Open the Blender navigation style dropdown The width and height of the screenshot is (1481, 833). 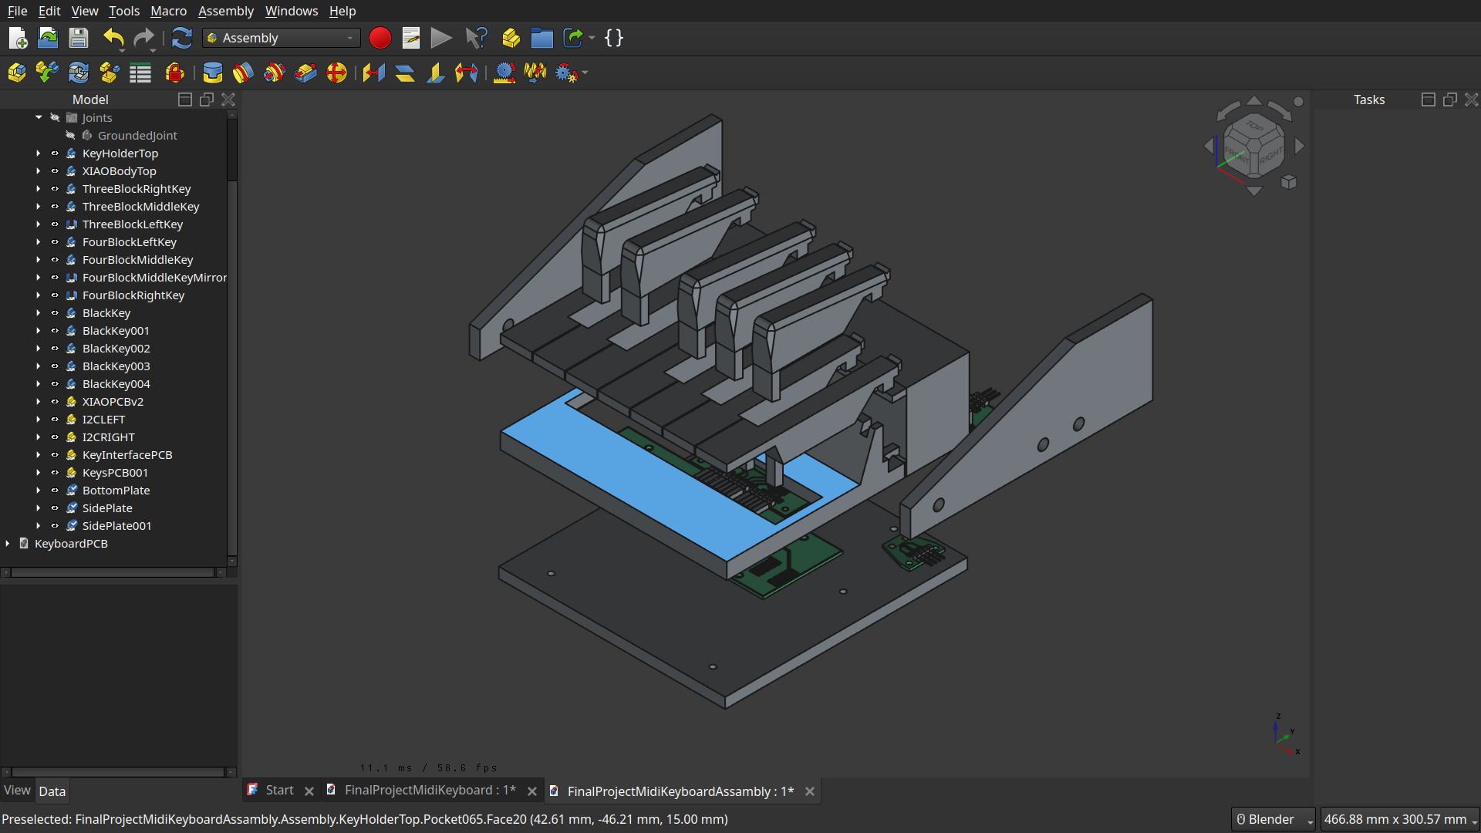click(x=1273, y=819)
